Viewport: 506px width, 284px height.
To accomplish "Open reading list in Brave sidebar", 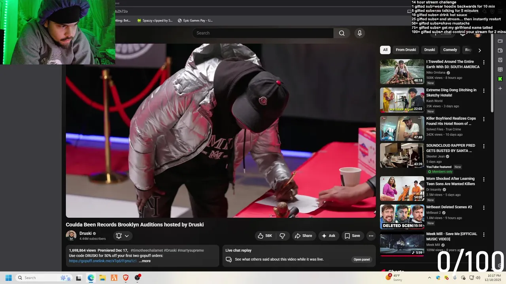I will (500, 69).
